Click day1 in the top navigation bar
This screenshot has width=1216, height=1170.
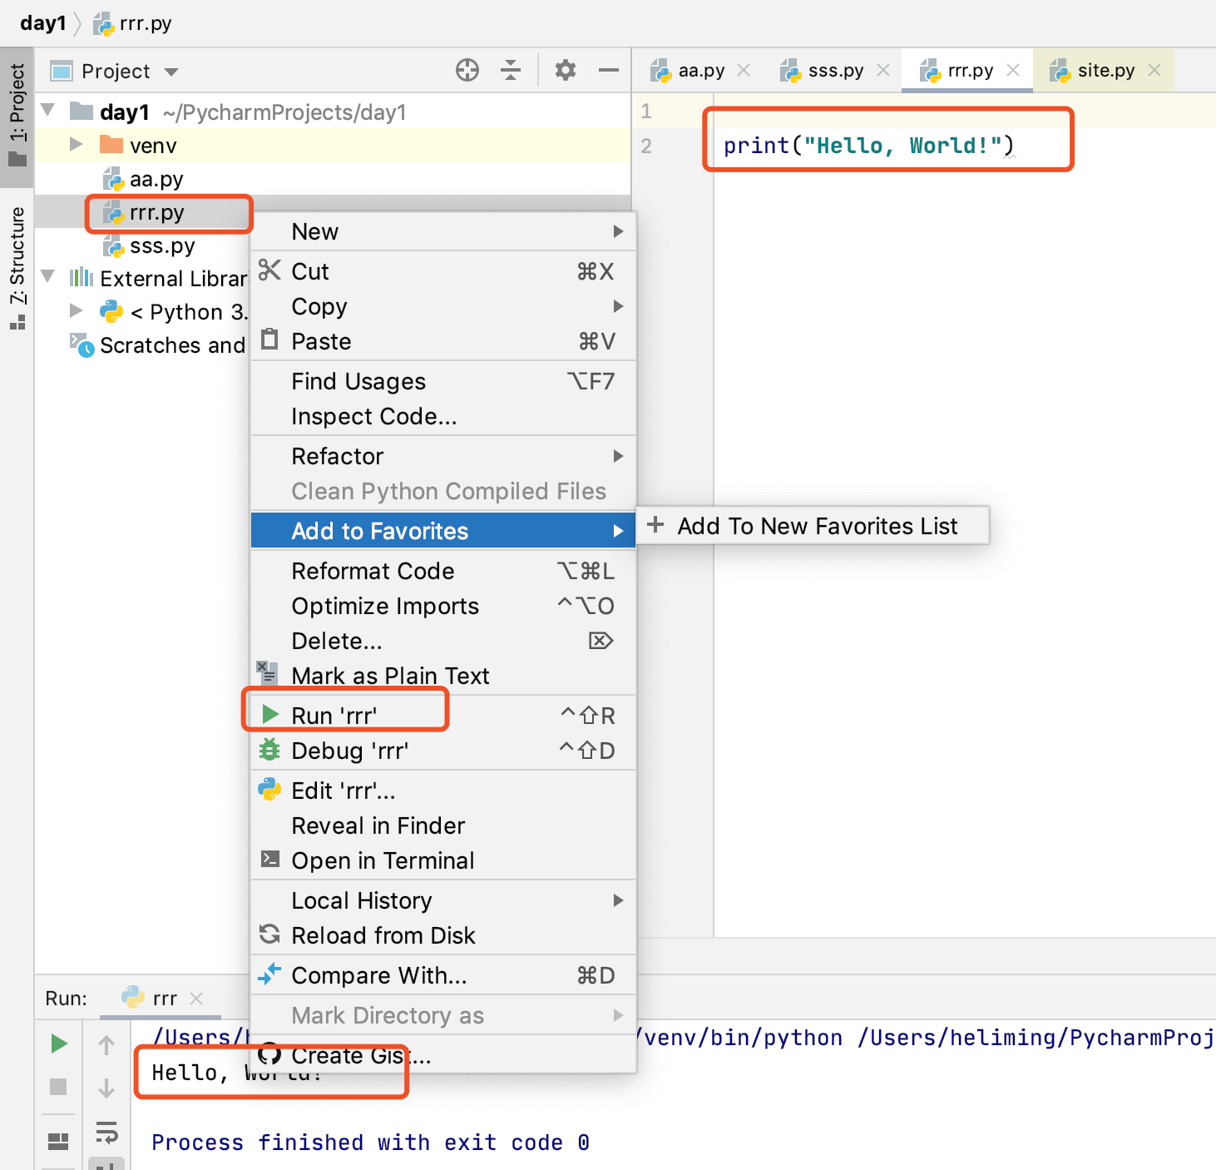(42, 23)
